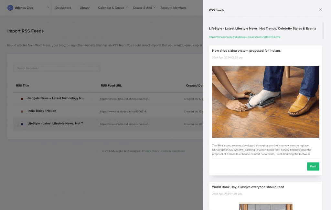The image size is (331, 210).
Task: Click the LifeStyle row feed URL
Action: (x=125, y=124)
